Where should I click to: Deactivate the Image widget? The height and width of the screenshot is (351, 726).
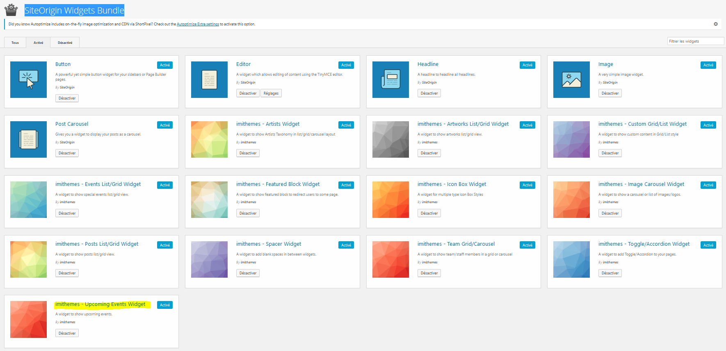click(x=610, y=93)
